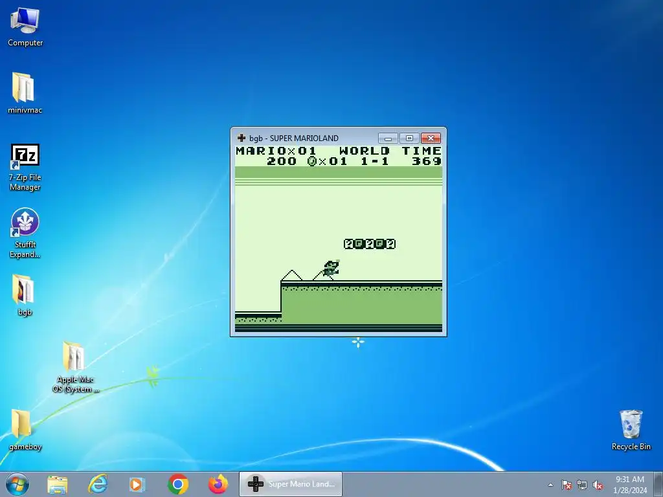Show hidden system tray icons arrow

coord(550,485)
